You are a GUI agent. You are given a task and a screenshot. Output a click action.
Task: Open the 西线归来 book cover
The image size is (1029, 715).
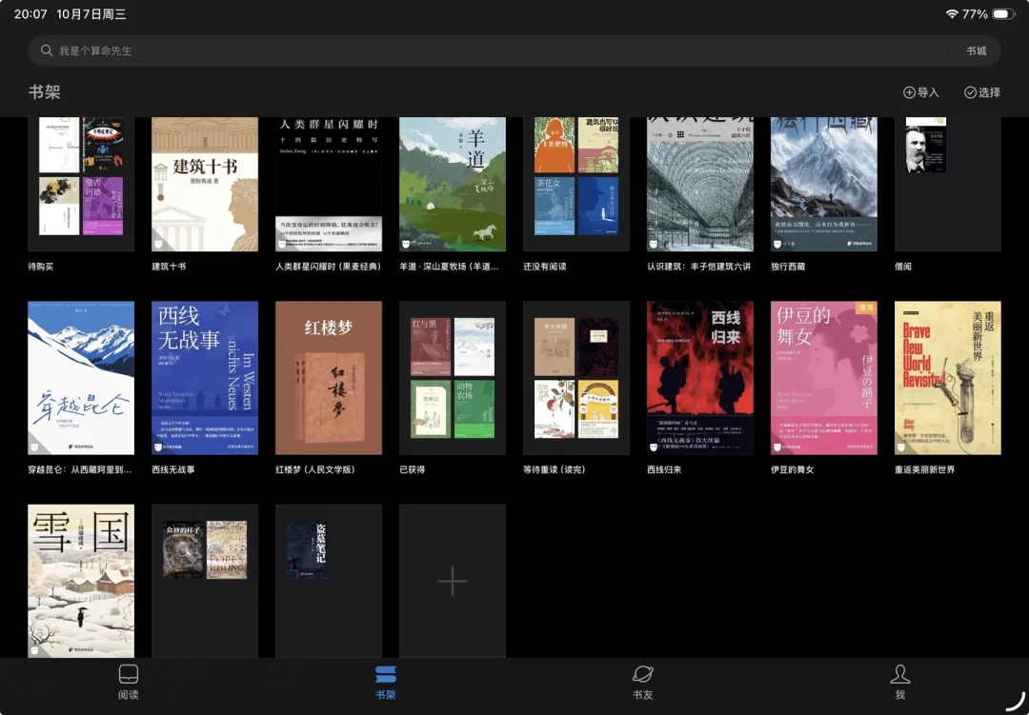[700, 378]
